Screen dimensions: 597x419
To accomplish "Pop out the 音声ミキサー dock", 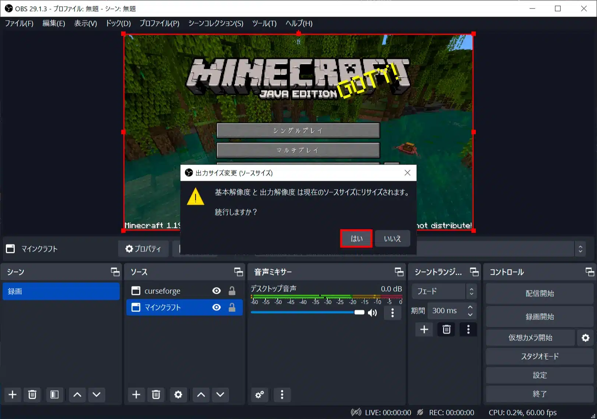I will pyautogui.click(x=399, y=272).
